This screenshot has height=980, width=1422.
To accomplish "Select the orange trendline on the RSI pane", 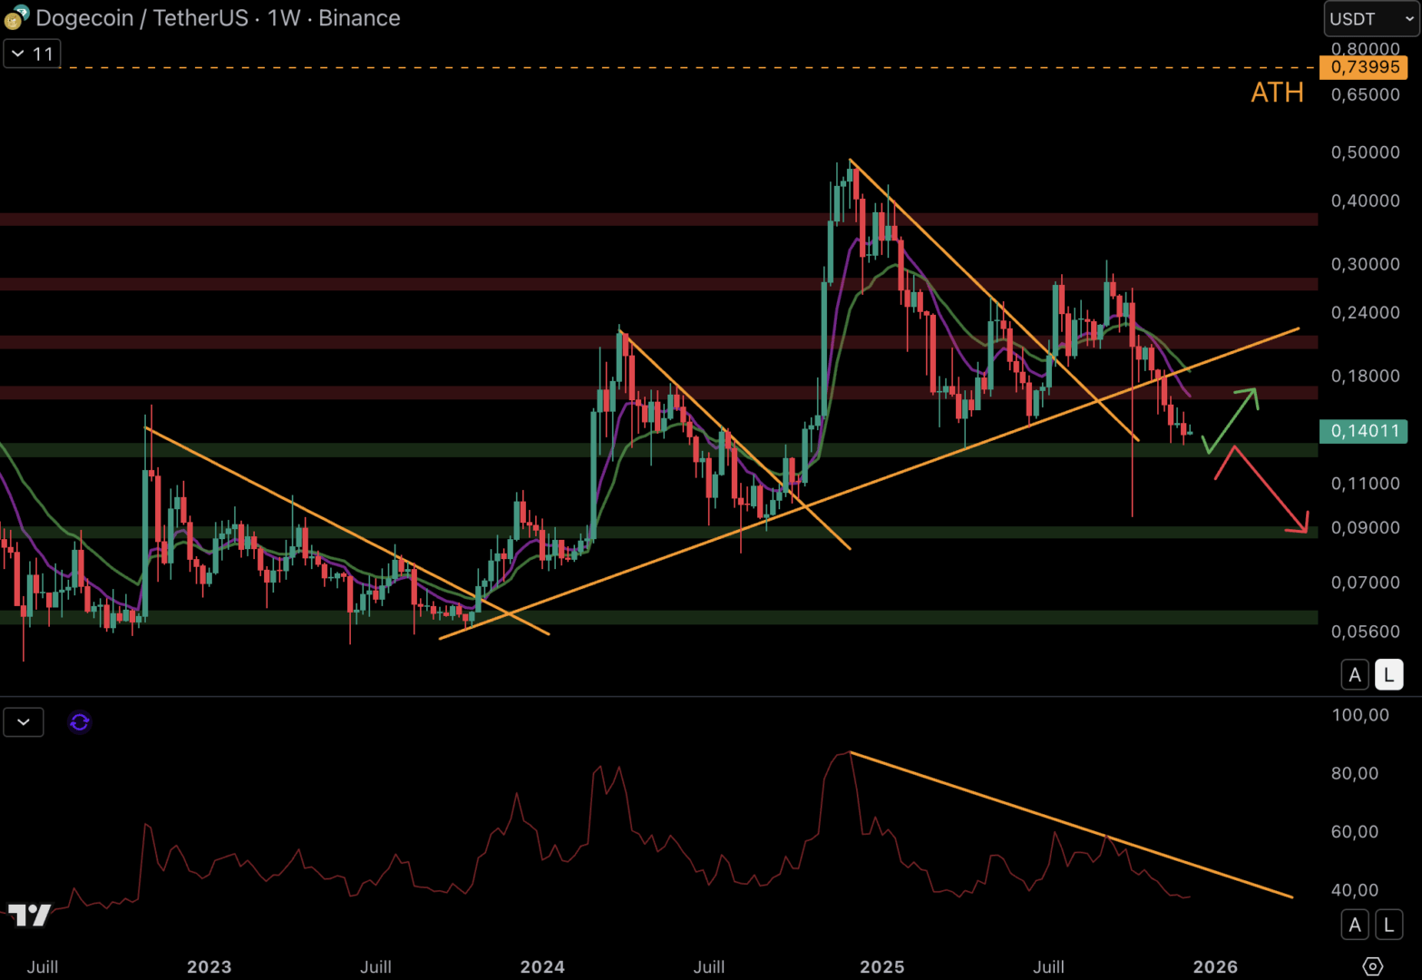I will click(x=1070, y=825).
